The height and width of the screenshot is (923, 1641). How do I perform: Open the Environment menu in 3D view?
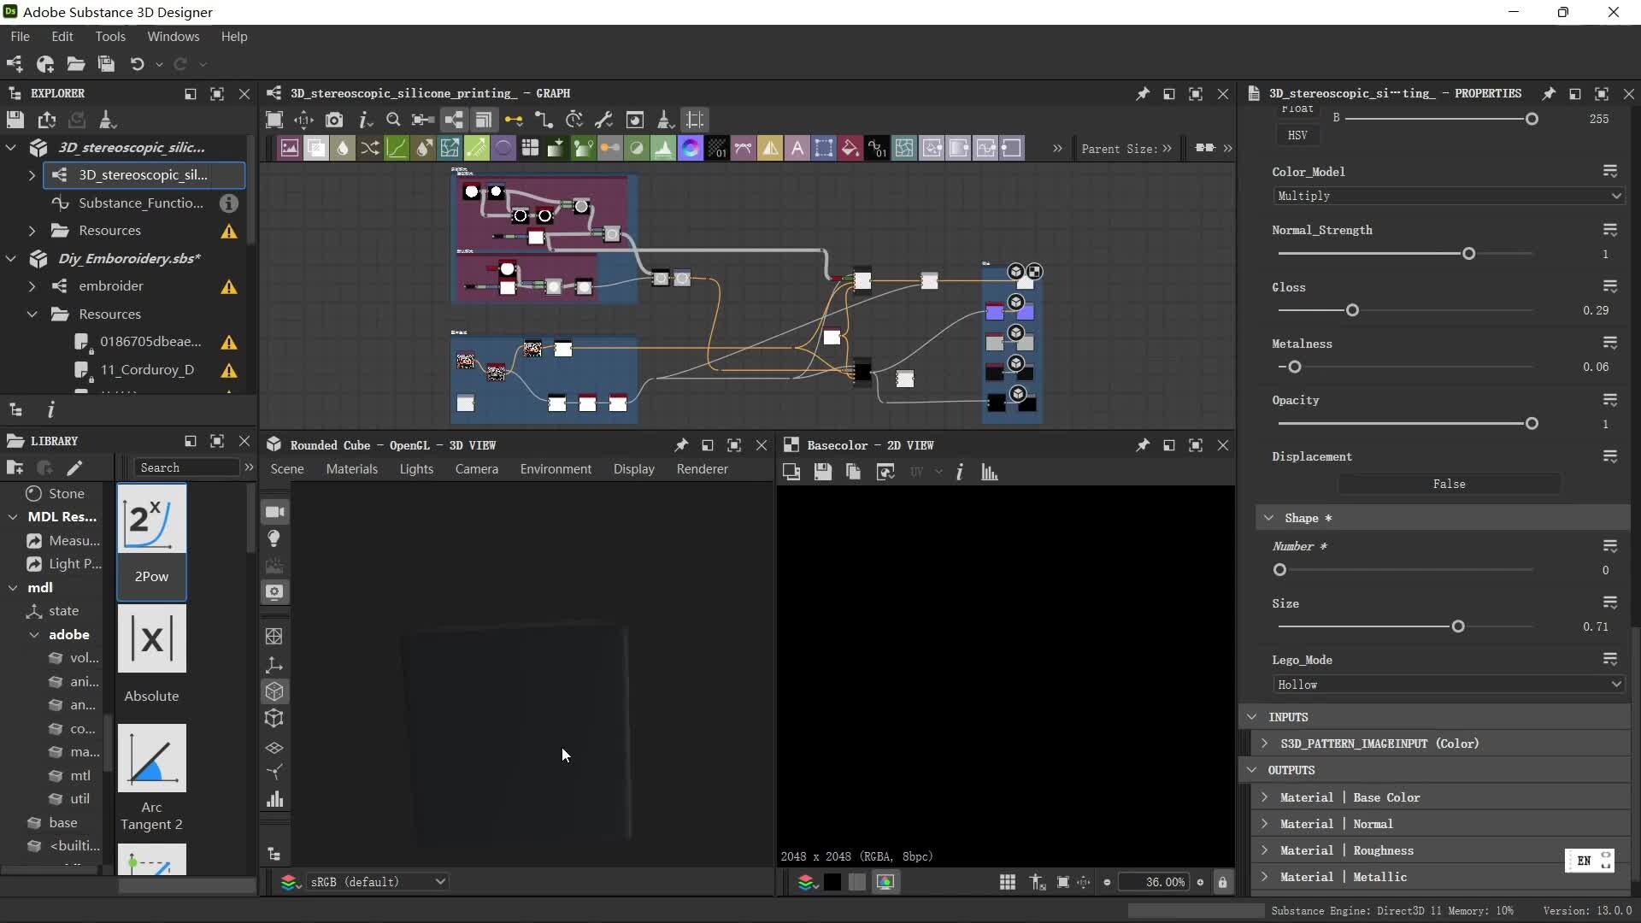point(556,469)
